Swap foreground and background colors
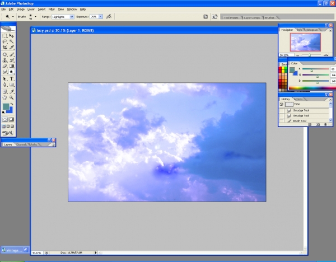Screen dimensions: 336x262 click(12, 104)
